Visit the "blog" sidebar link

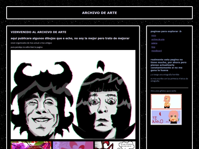[x=153, y=47]
